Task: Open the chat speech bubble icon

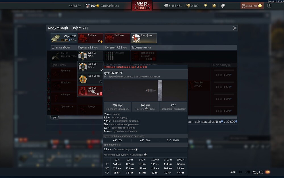Action: [261, 172]
